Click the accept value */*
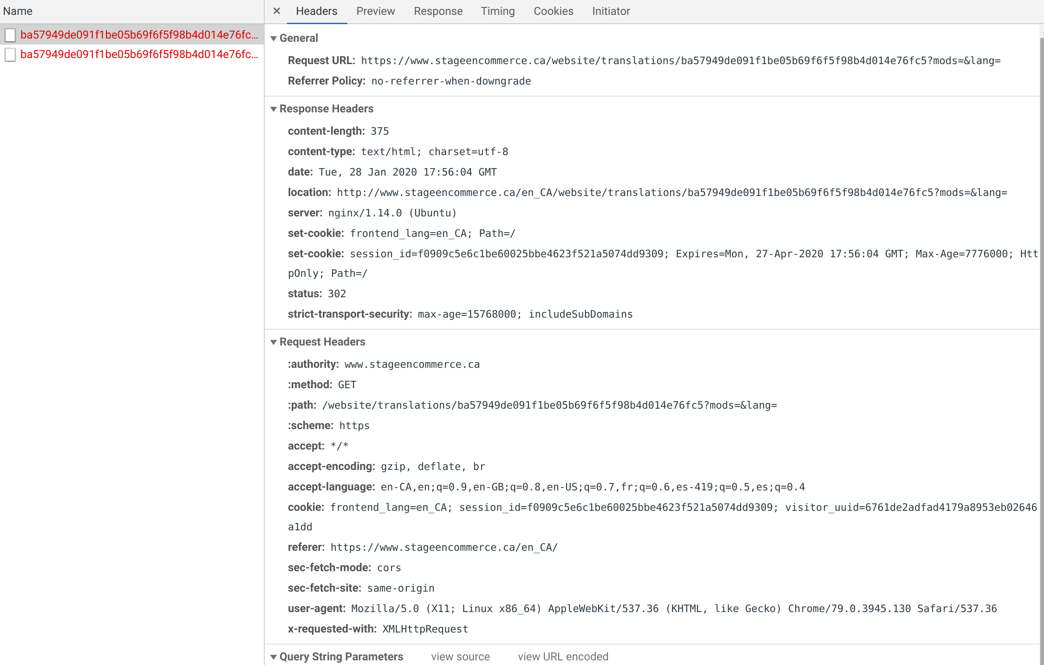 click(x=339, y=446)
